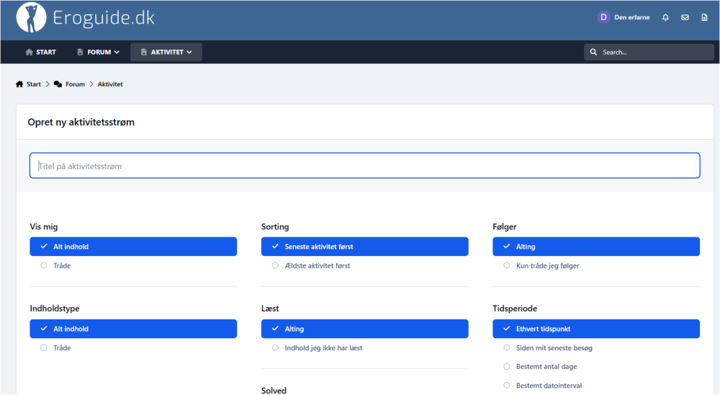Go to Start breadcrumb link
The height and width of the screenshot is (395, 720).
(34, 84)
